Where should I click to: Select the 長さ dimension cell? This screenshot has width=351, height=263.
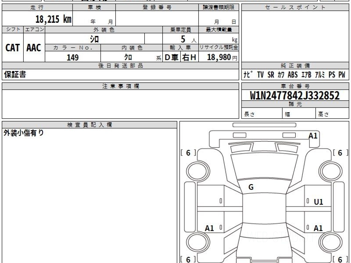tap(262, 113)
